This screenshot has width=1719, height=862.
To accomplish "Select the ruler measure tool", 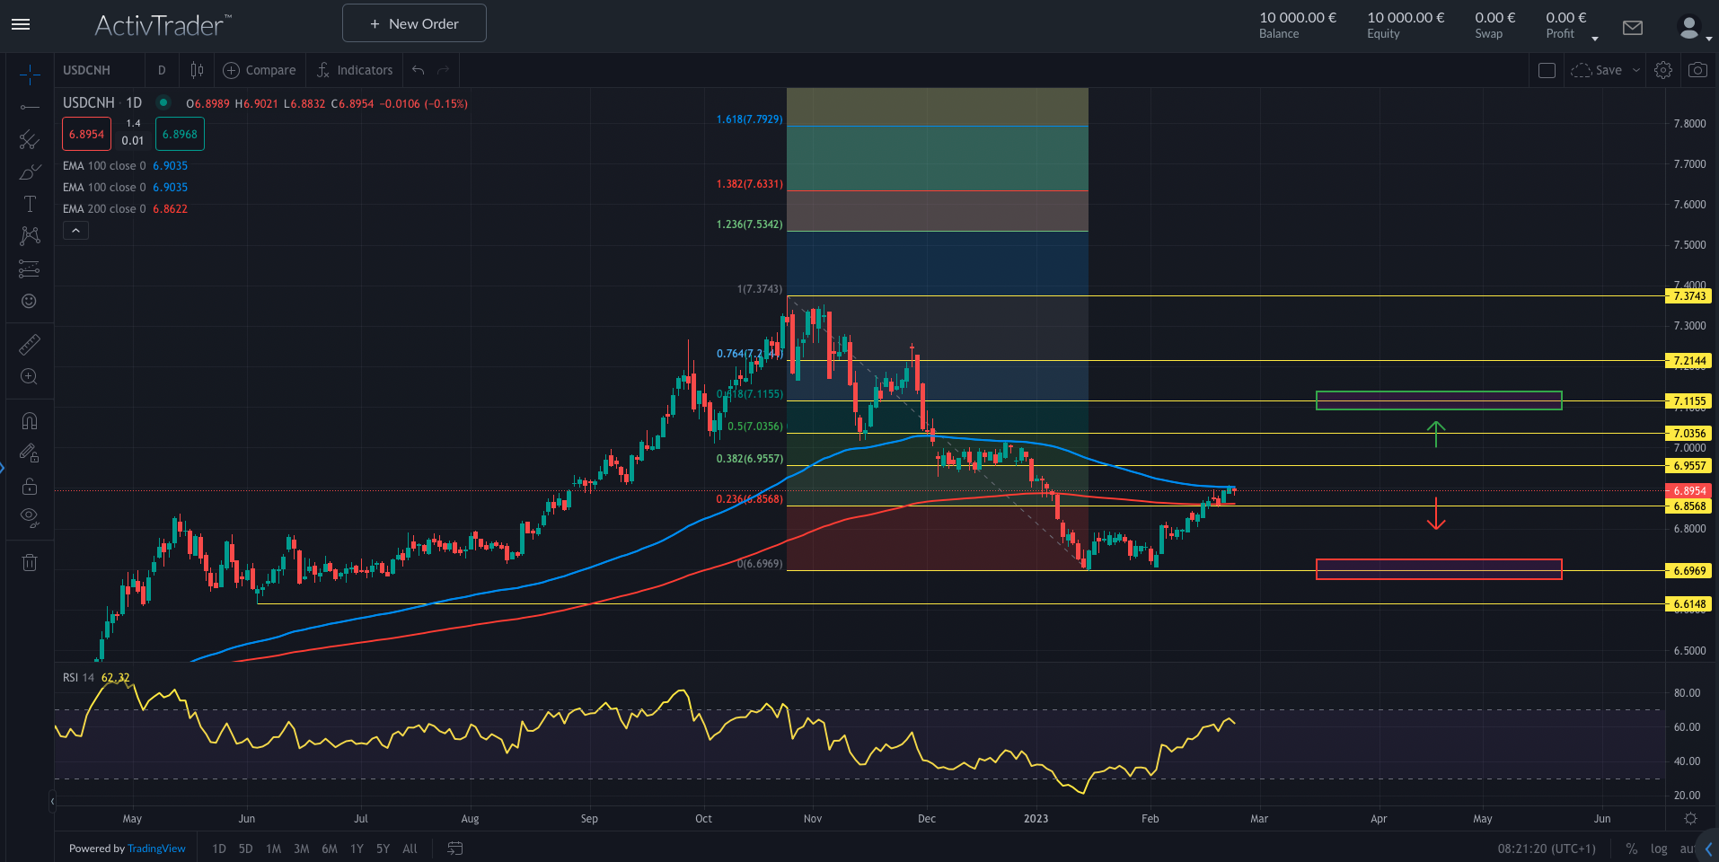I will [x=30, y=344].
